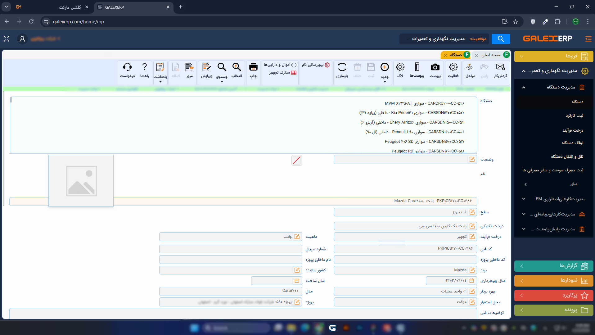Open ثبت کارکرد menu item
This screenshot has width=595, height=335.
(574, 115)
